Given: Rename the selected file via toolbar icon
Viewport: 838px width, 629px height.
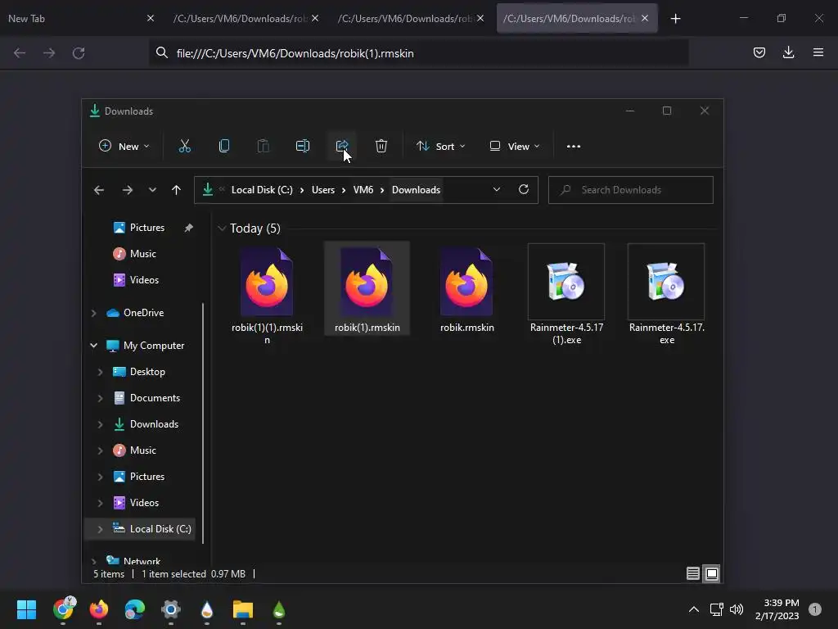Looking at the screenshot, I should [x=303, y=146].
